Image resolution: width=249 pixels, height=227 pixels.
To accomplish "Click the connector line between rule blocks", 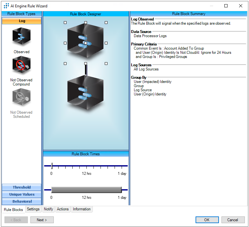I will (86, 70).
